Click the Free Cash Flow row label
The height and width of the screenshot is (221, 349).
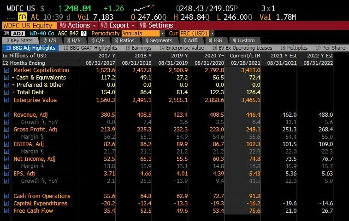[x=33, y=210]
